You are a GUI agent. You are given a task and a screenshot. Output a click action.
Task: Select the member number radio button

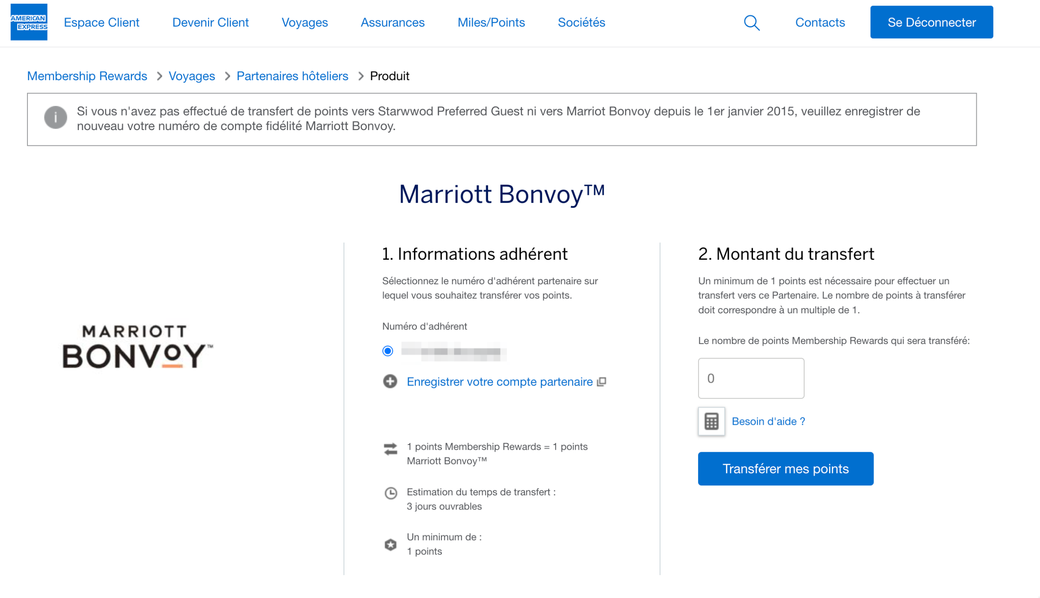click(388, 351)
